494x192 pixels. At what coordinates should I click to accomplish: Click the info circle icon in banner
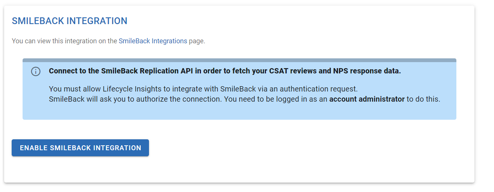[36, 72]
